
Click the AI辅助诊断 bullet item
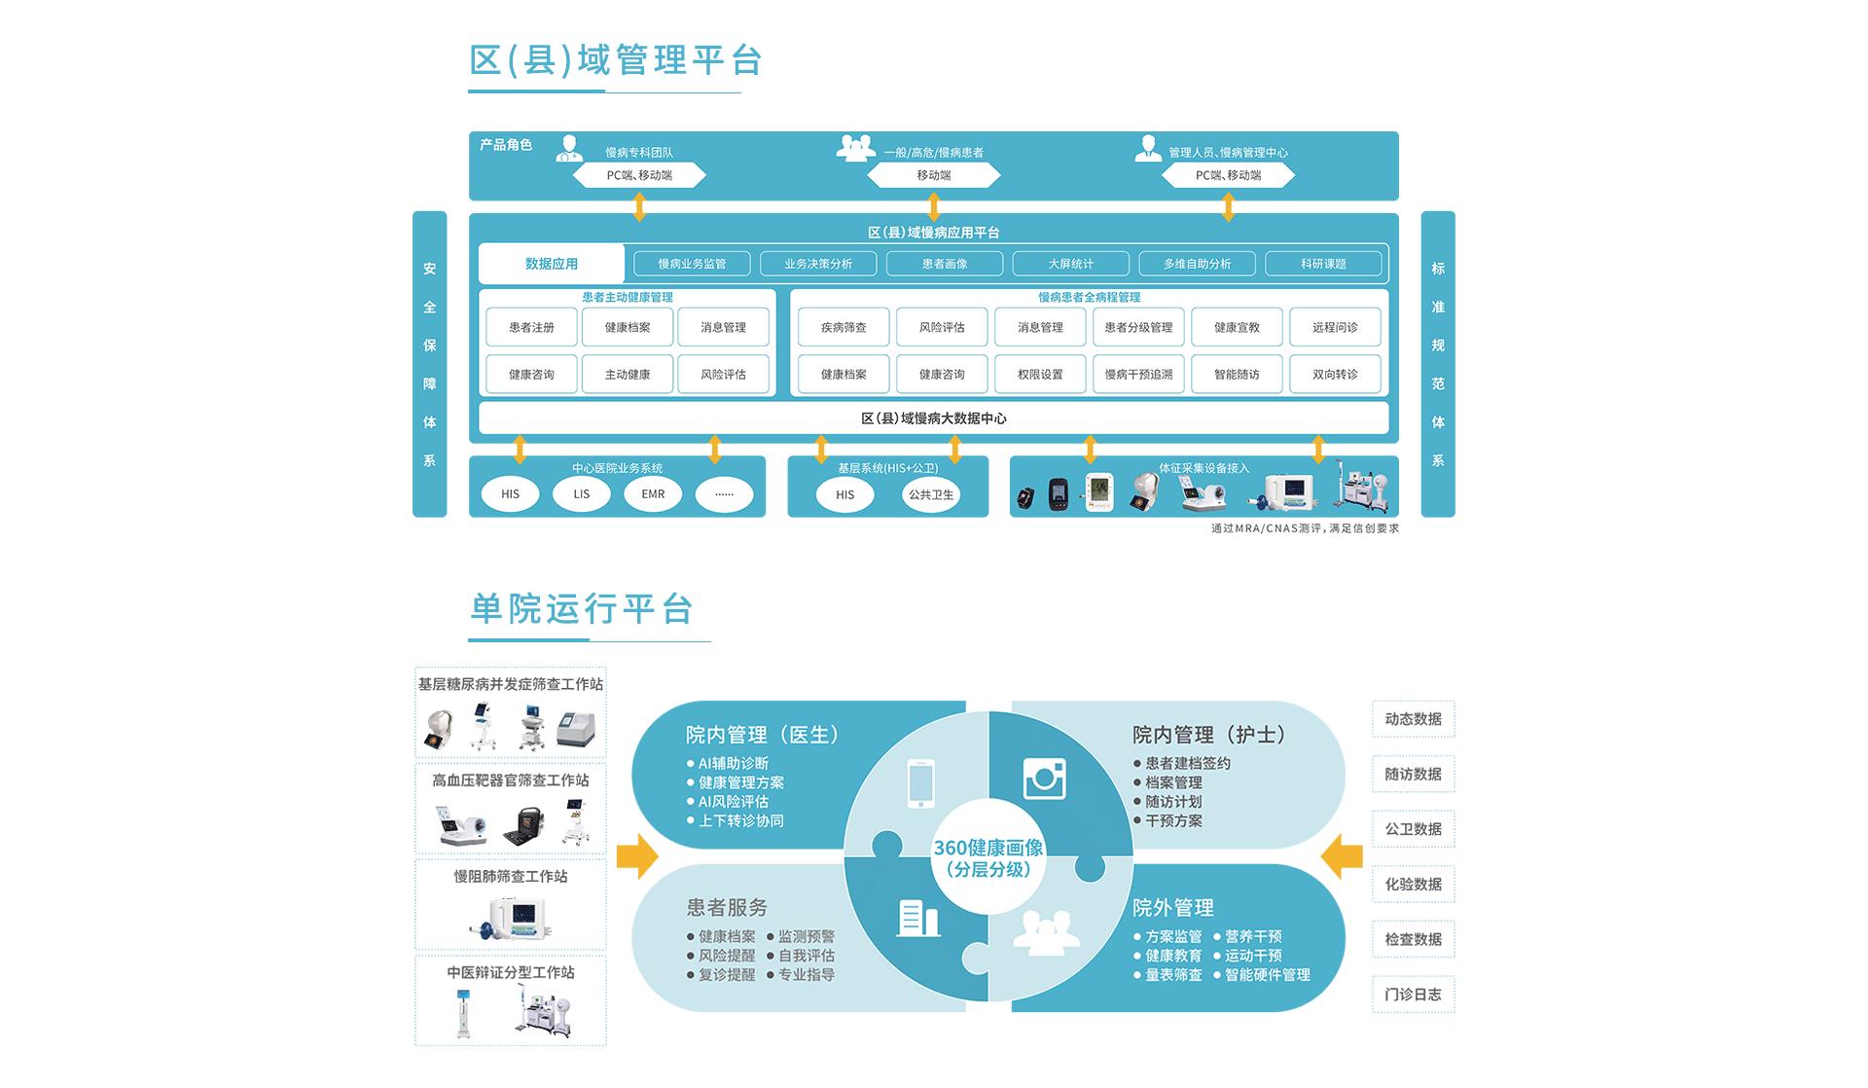728,764
